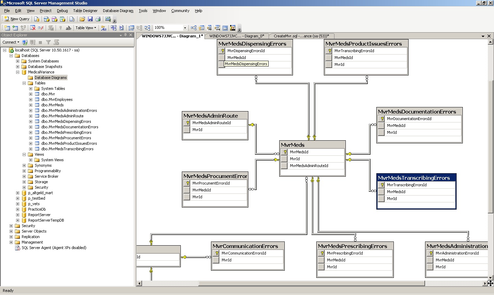Click the Print toolbar icon
The image size is (494, 295).
98,19
